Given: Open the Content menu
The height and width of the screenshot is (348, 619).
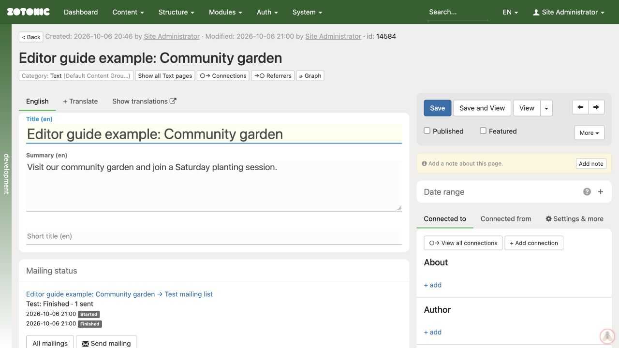Looking at the screenshot, I should coord(128,12).
